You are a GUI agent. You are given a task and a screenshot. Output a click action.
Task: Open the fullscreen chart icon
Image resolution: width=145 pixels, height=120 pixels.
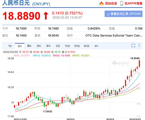click(133, 45)
